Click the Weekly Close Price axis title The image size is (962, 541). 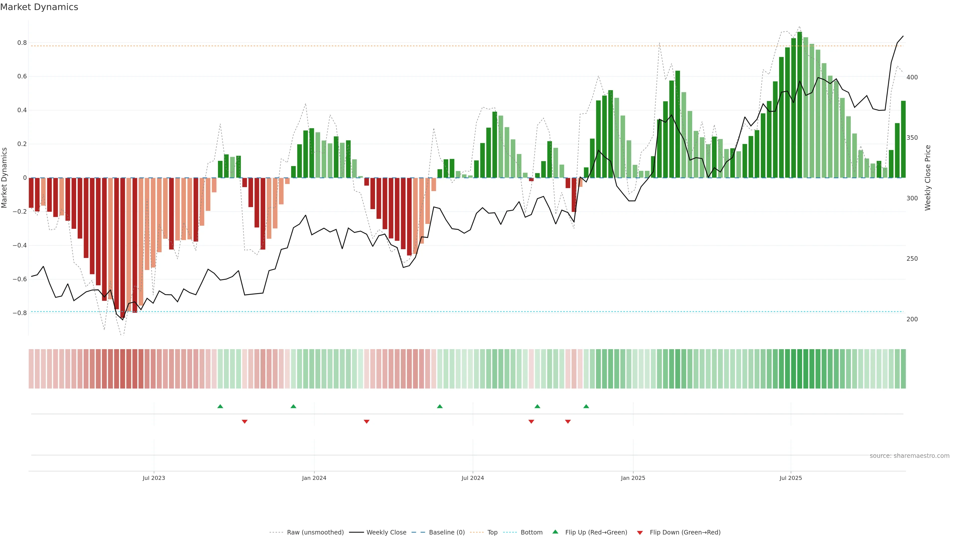coord(928,178)
